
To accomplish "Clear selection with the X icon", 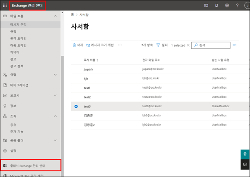I will click(188, 45).
